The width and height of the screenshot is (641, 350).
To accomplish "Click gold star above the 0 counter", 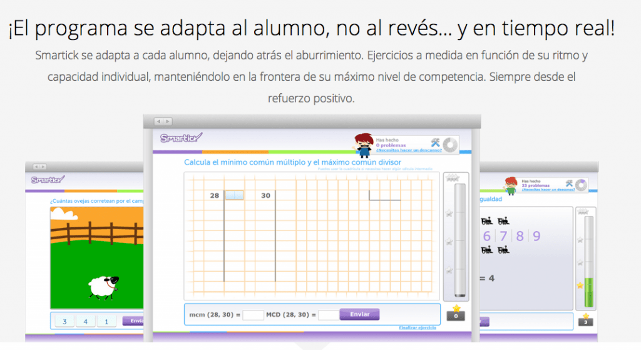I will [x=456, y=309].
